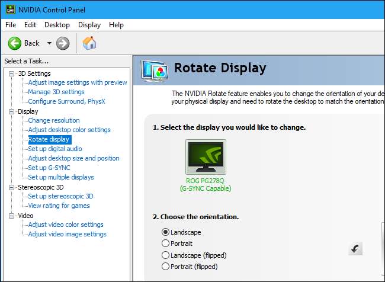Collapse the Video tree node
Viewport: 385px width, 282px height.
tap(12, 215)
